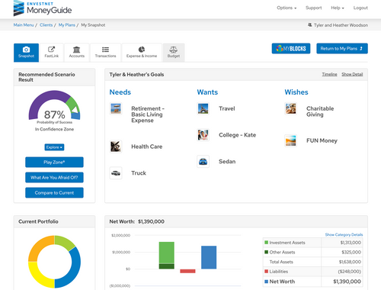
Task: Click the Net Worth $1,390,000 heading
Action: (x=137, y=221)
